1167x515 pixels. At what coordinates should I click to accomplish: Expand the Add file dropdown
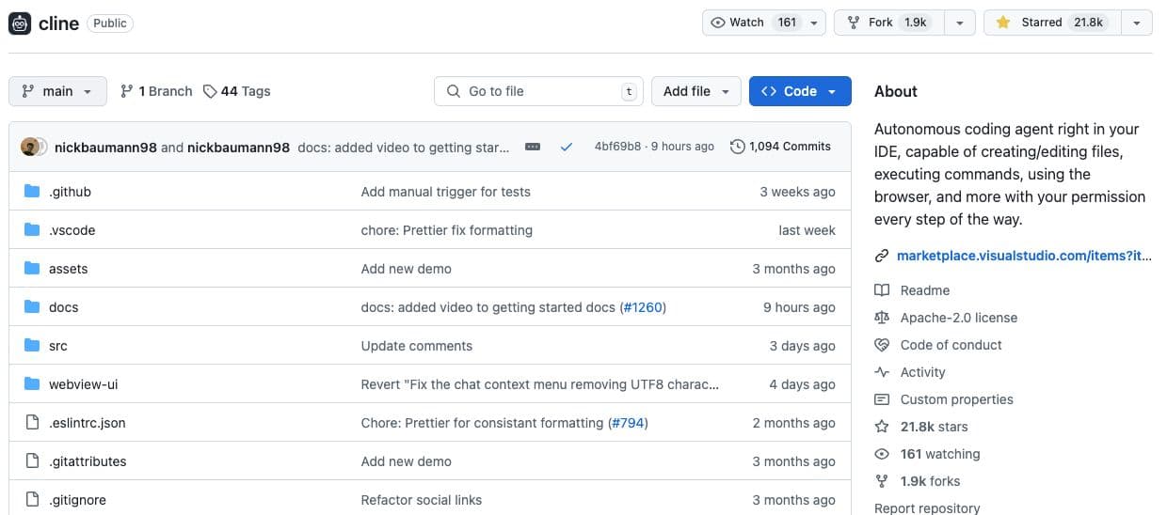tap(695, 91)
